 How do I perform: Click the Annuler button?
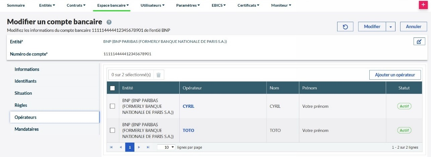413,27
